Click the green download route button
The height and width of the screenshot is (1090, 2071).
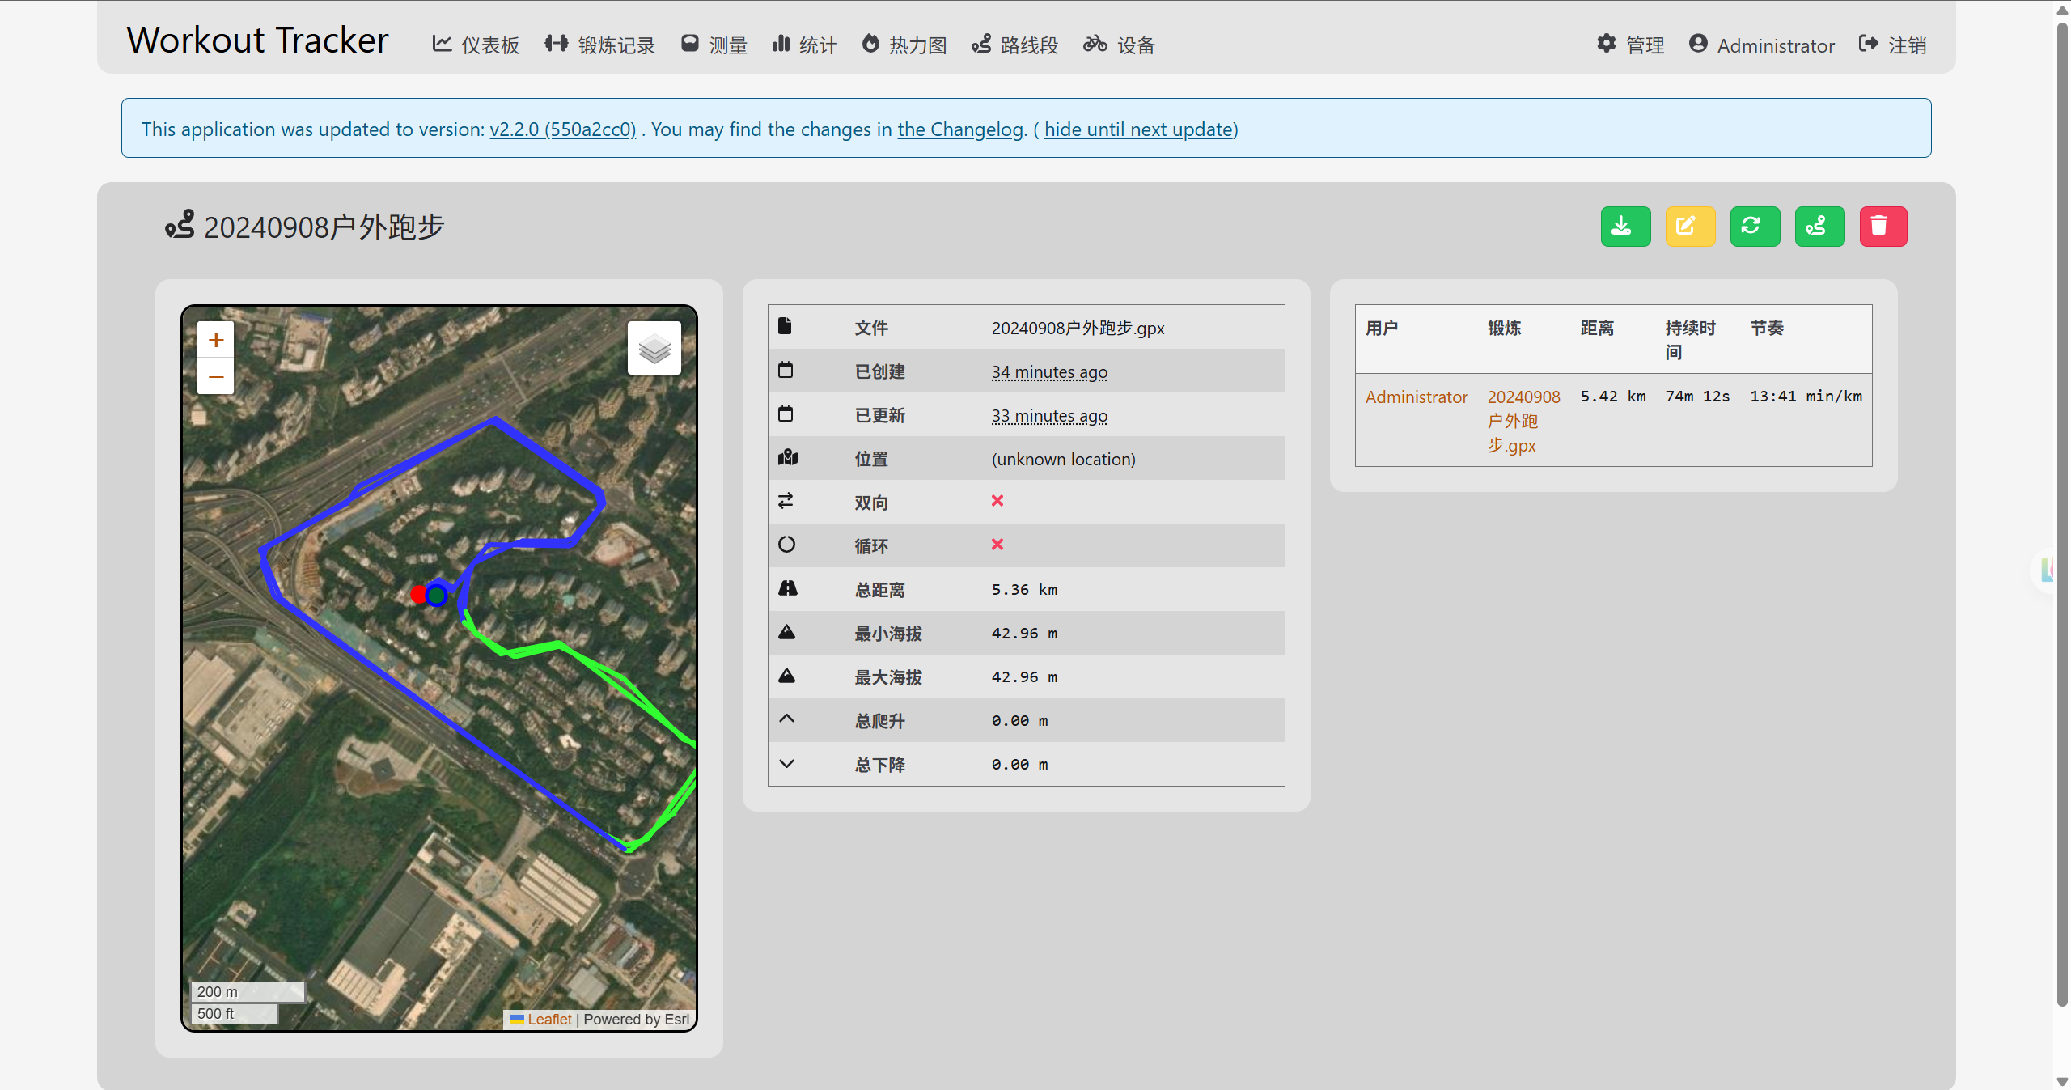point(1624,227)
